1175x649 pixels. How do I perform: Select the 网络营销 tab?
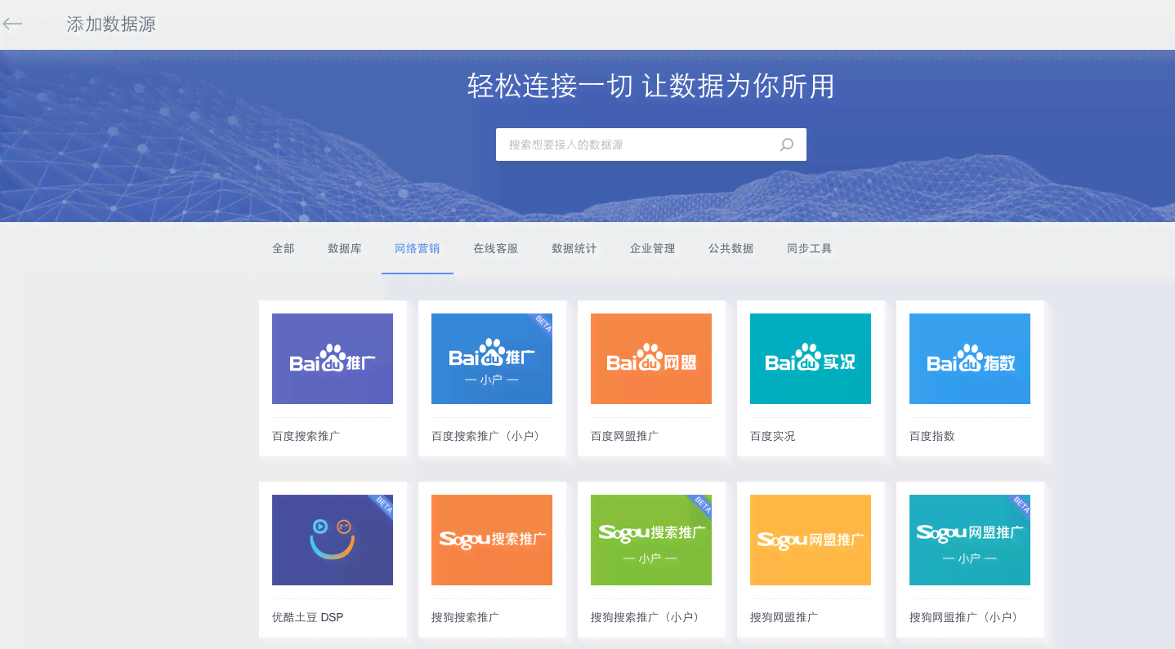click(418, 248)
